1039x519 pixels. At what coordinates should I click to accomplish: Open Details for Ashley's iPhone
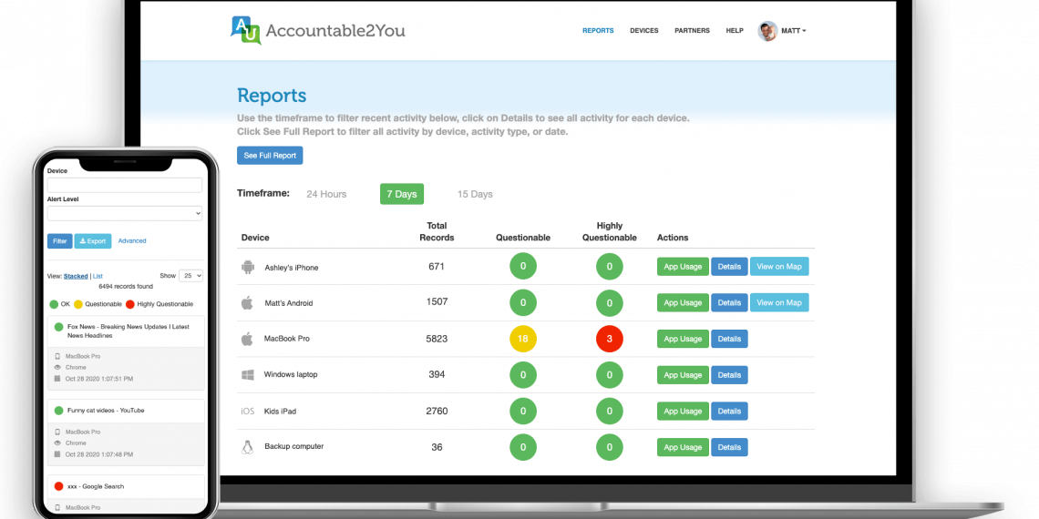click(729, 267)
